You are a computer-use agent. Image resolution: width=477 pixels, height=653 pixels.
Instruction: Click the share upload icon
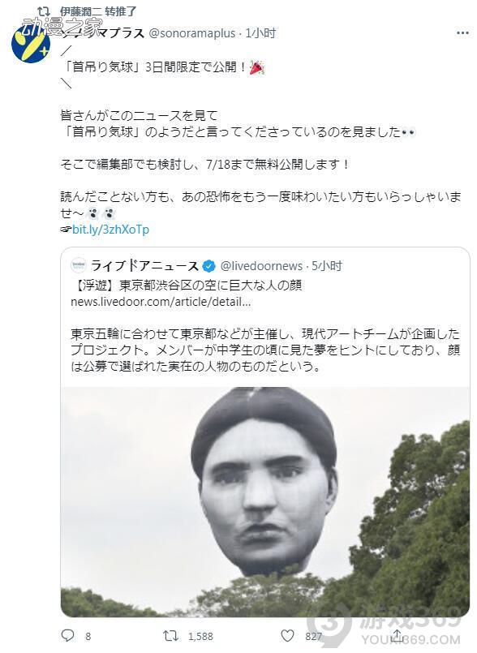397,635
